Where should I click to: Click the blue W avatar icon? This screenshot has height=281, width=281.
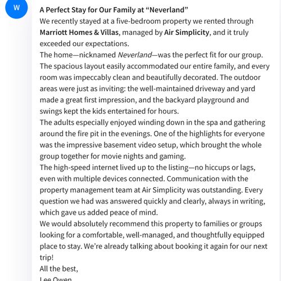tap(16, 7)
